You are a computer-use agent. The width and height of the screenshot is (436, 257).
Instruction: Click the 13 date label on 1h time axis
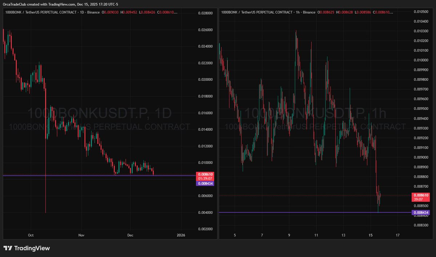pos(343,235)
